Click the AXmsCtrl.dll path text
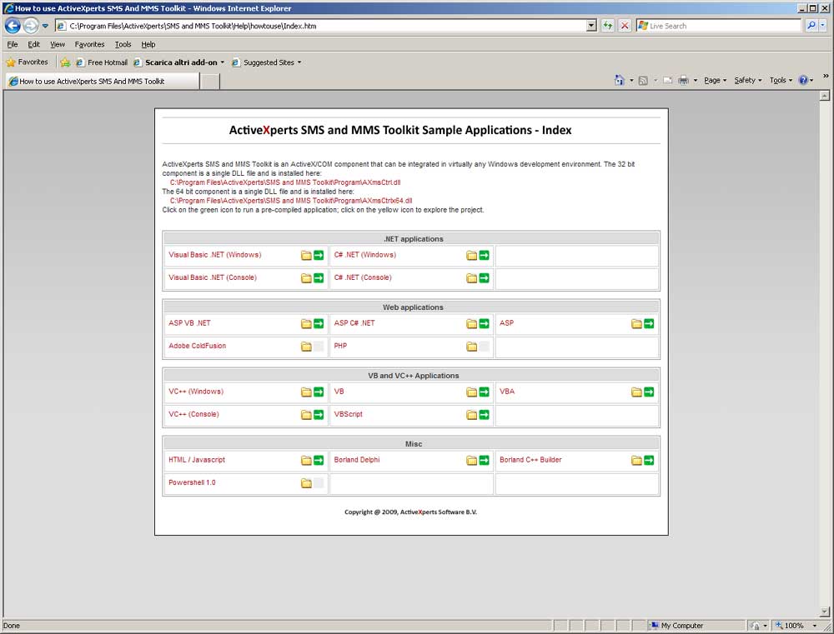Screen dimensions: 834x634 (x=285, y=182)
